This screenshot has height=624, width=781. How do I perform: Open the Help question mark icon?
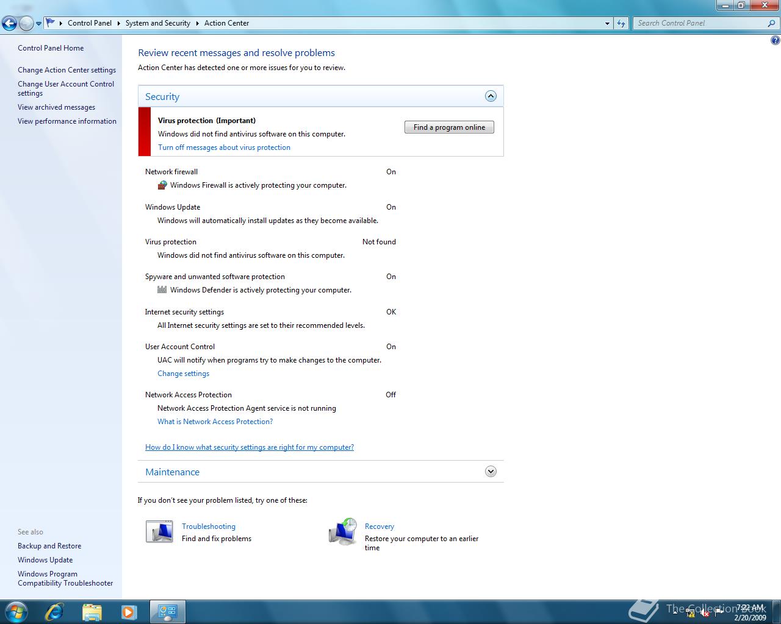coord(775,41)
